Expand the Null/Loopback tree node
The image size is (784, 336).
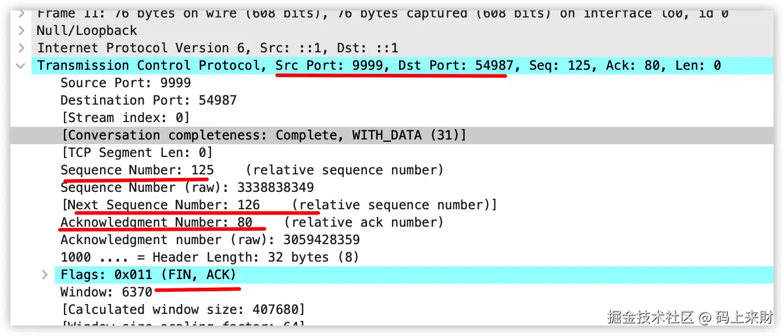(x=21, y=30)
